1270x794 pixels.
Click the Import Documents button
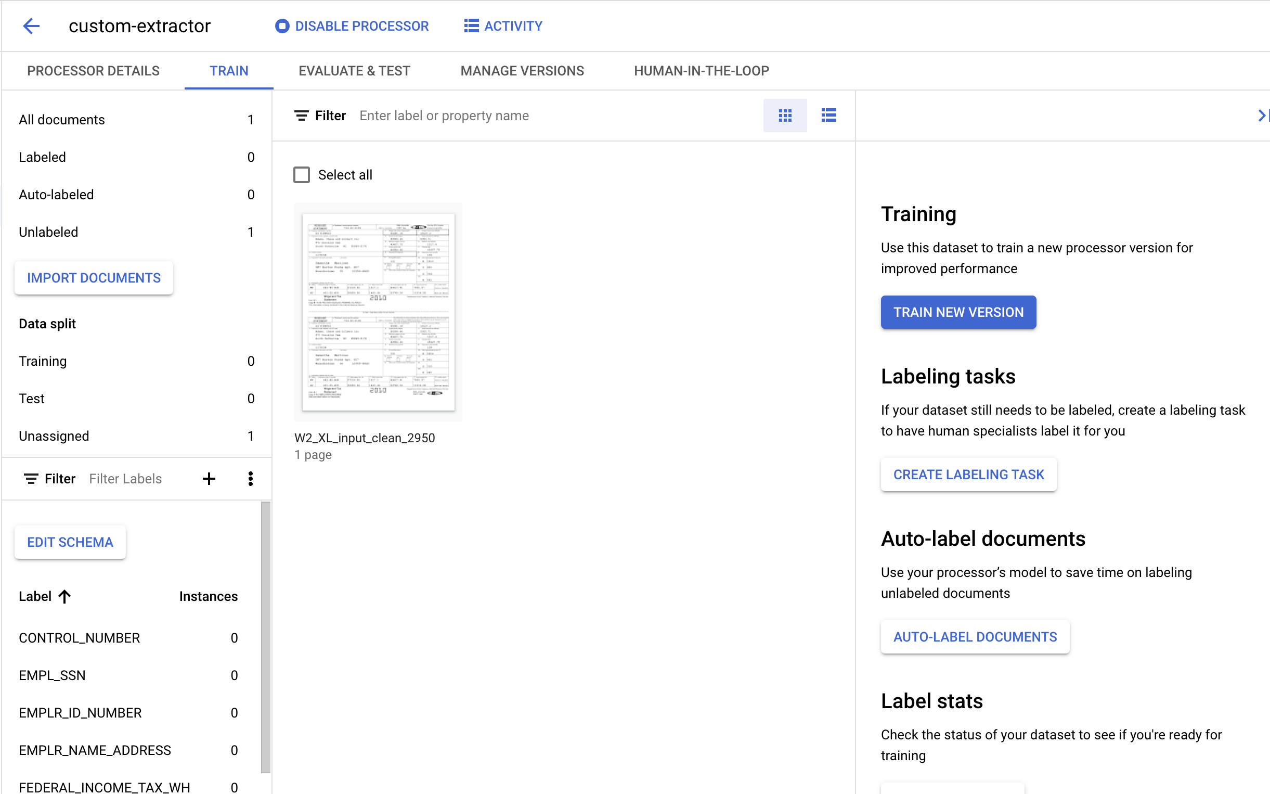tap(94, 278)
